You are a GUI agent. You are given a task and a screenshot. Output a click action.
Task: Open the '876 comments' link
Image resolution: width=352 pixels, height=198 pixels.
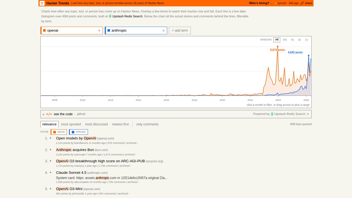click(x=116, y=143)
